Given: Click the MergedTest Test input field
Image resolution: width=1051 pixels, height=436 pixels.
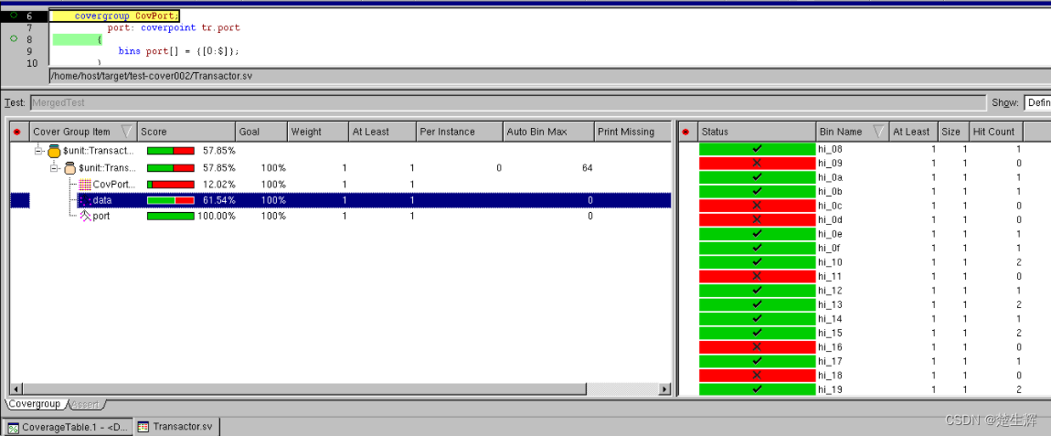Looking at the screenshot, I should pos(507,102).
